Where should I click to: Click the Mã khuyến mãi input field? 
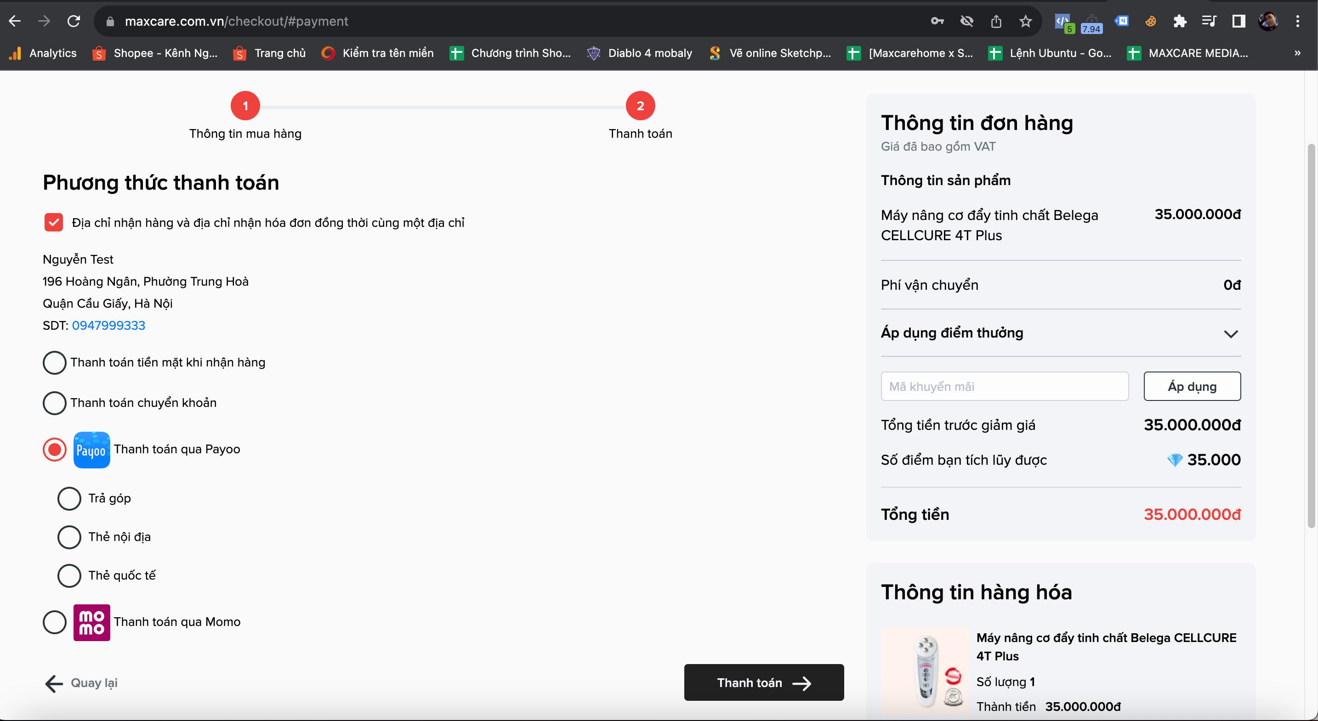[1004, 387]
